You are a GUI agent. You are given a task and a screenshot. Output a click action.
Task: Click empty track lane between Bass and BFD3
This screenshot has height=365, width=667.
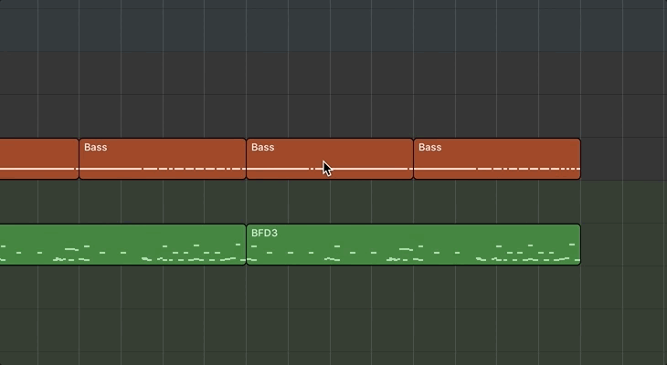(329, 201)
